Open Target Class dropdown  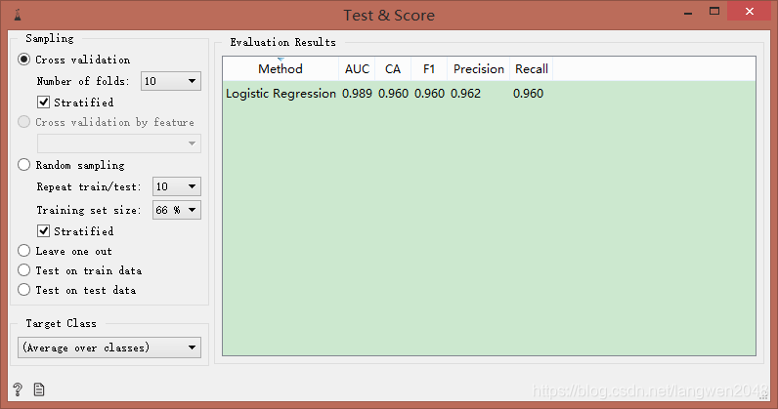coord(109,348)
